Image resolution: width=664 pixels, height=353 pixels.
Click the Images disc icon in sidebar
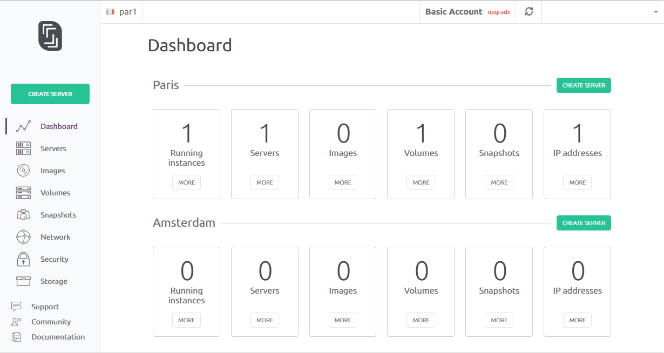tap(23, 171)
